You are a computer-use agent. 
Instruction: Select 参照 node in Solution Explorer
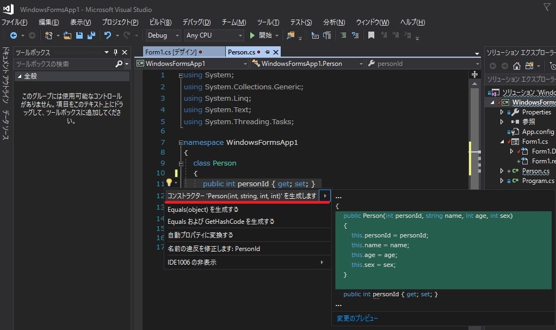tap(528, 122)
